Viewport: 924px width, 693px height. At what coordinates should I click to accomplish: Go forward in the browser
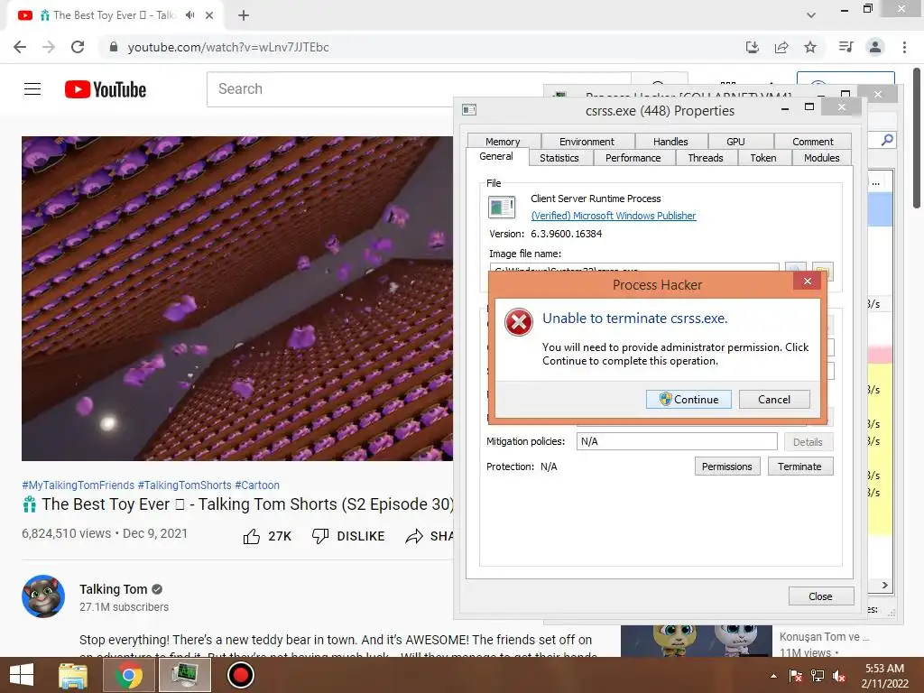[49, 47]
